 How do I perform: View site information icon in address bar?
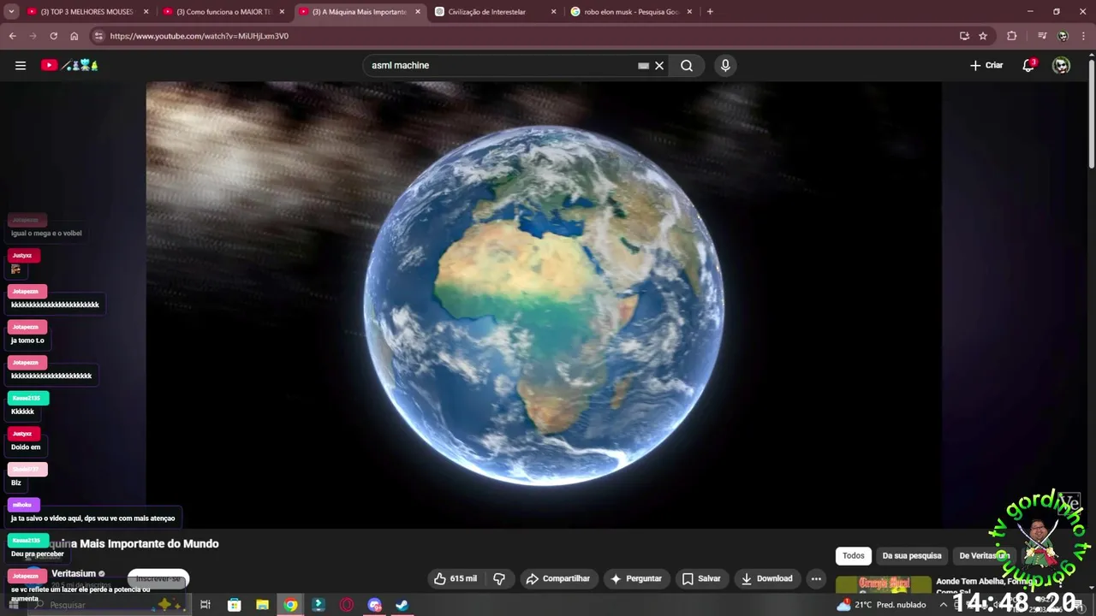98,36
